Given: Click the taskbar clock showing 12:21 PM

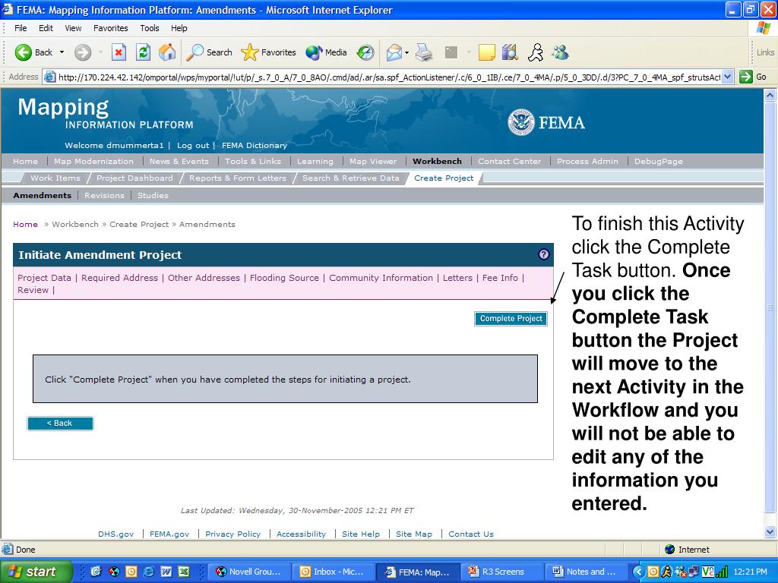Looking at the screenshot, I should coord(750,572).
